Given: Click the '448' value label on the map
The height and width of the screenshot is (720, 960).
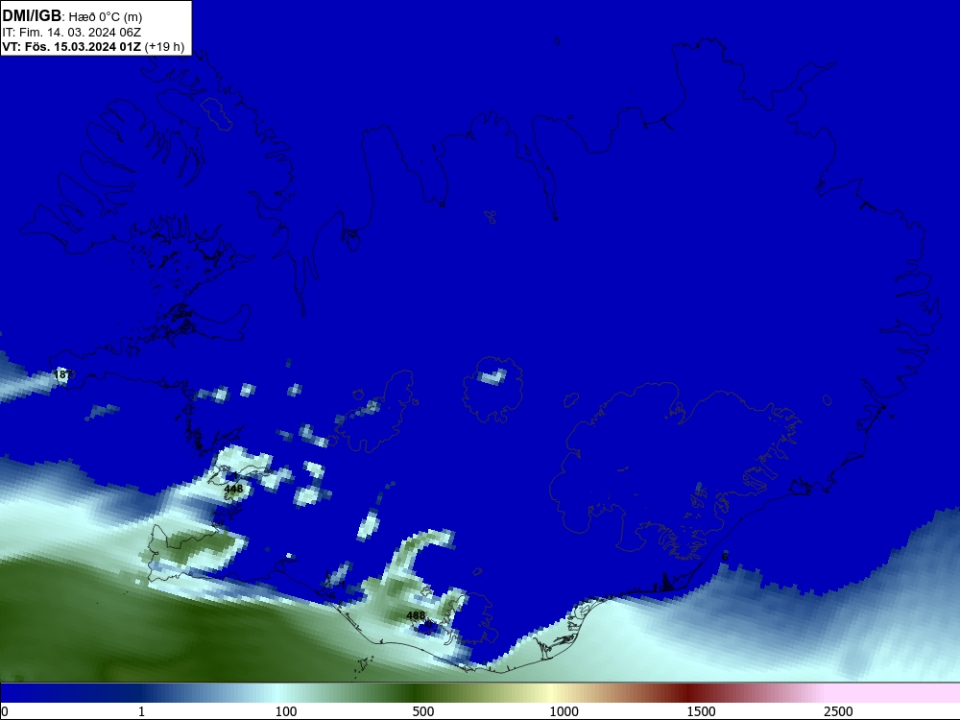Looking at the screenshot, I should 233,489.
